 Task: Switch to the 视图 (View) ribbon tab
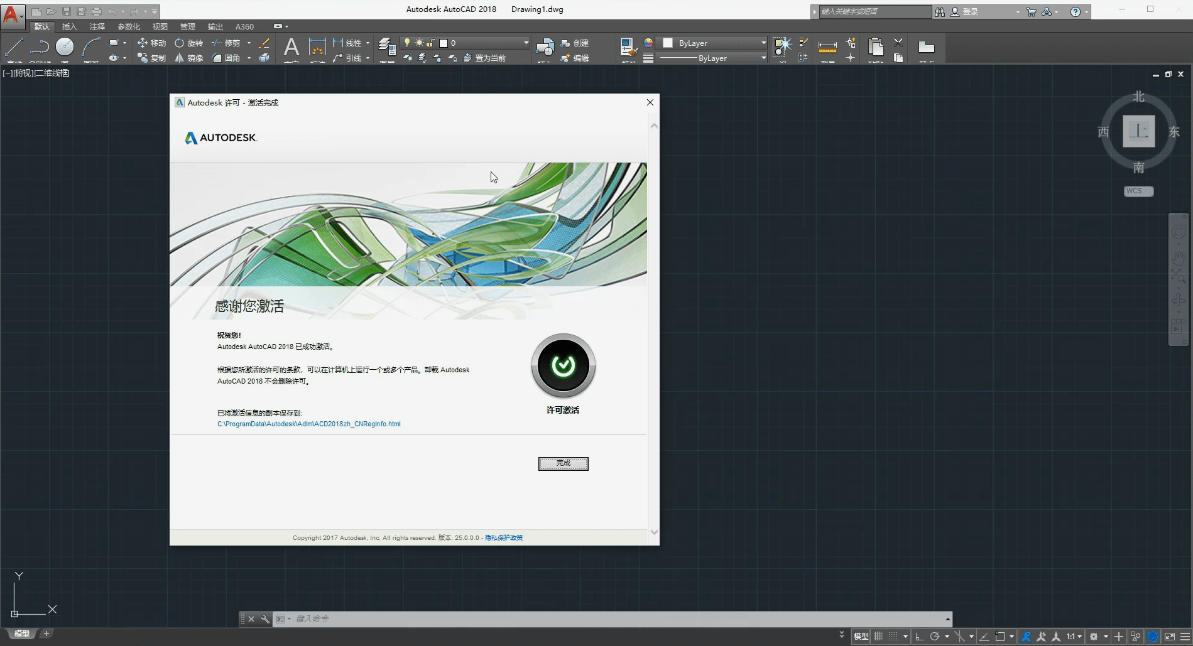[x=160, y=26]
